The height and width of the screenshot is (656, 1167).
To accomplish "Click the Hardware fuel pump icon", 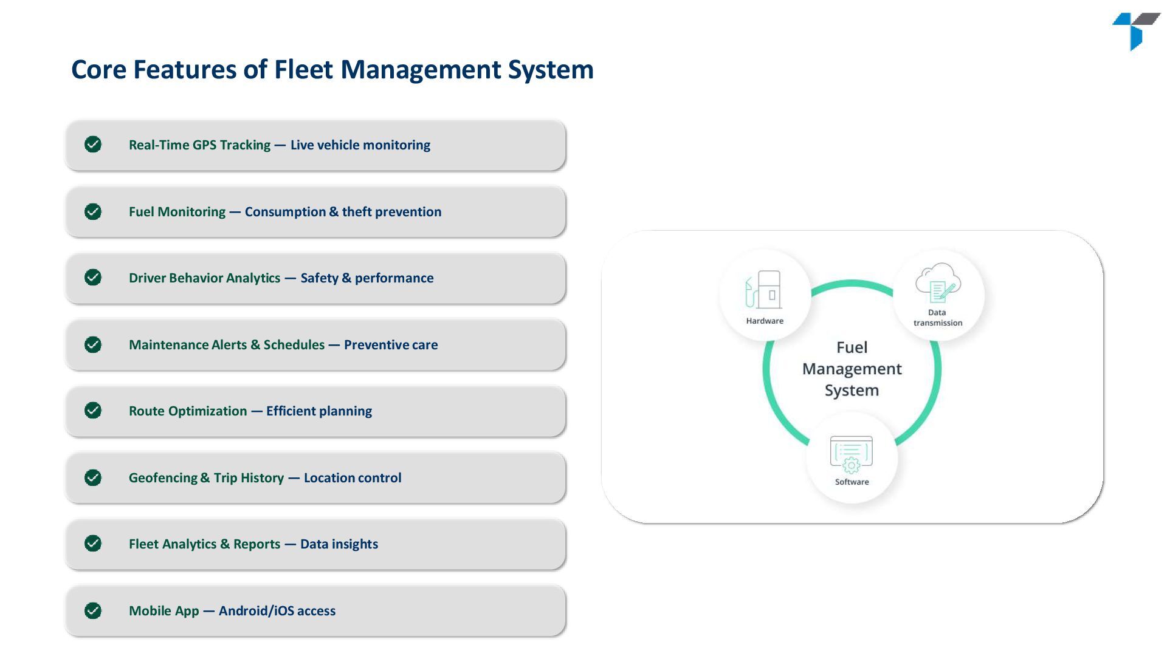I will click(764, 289).
